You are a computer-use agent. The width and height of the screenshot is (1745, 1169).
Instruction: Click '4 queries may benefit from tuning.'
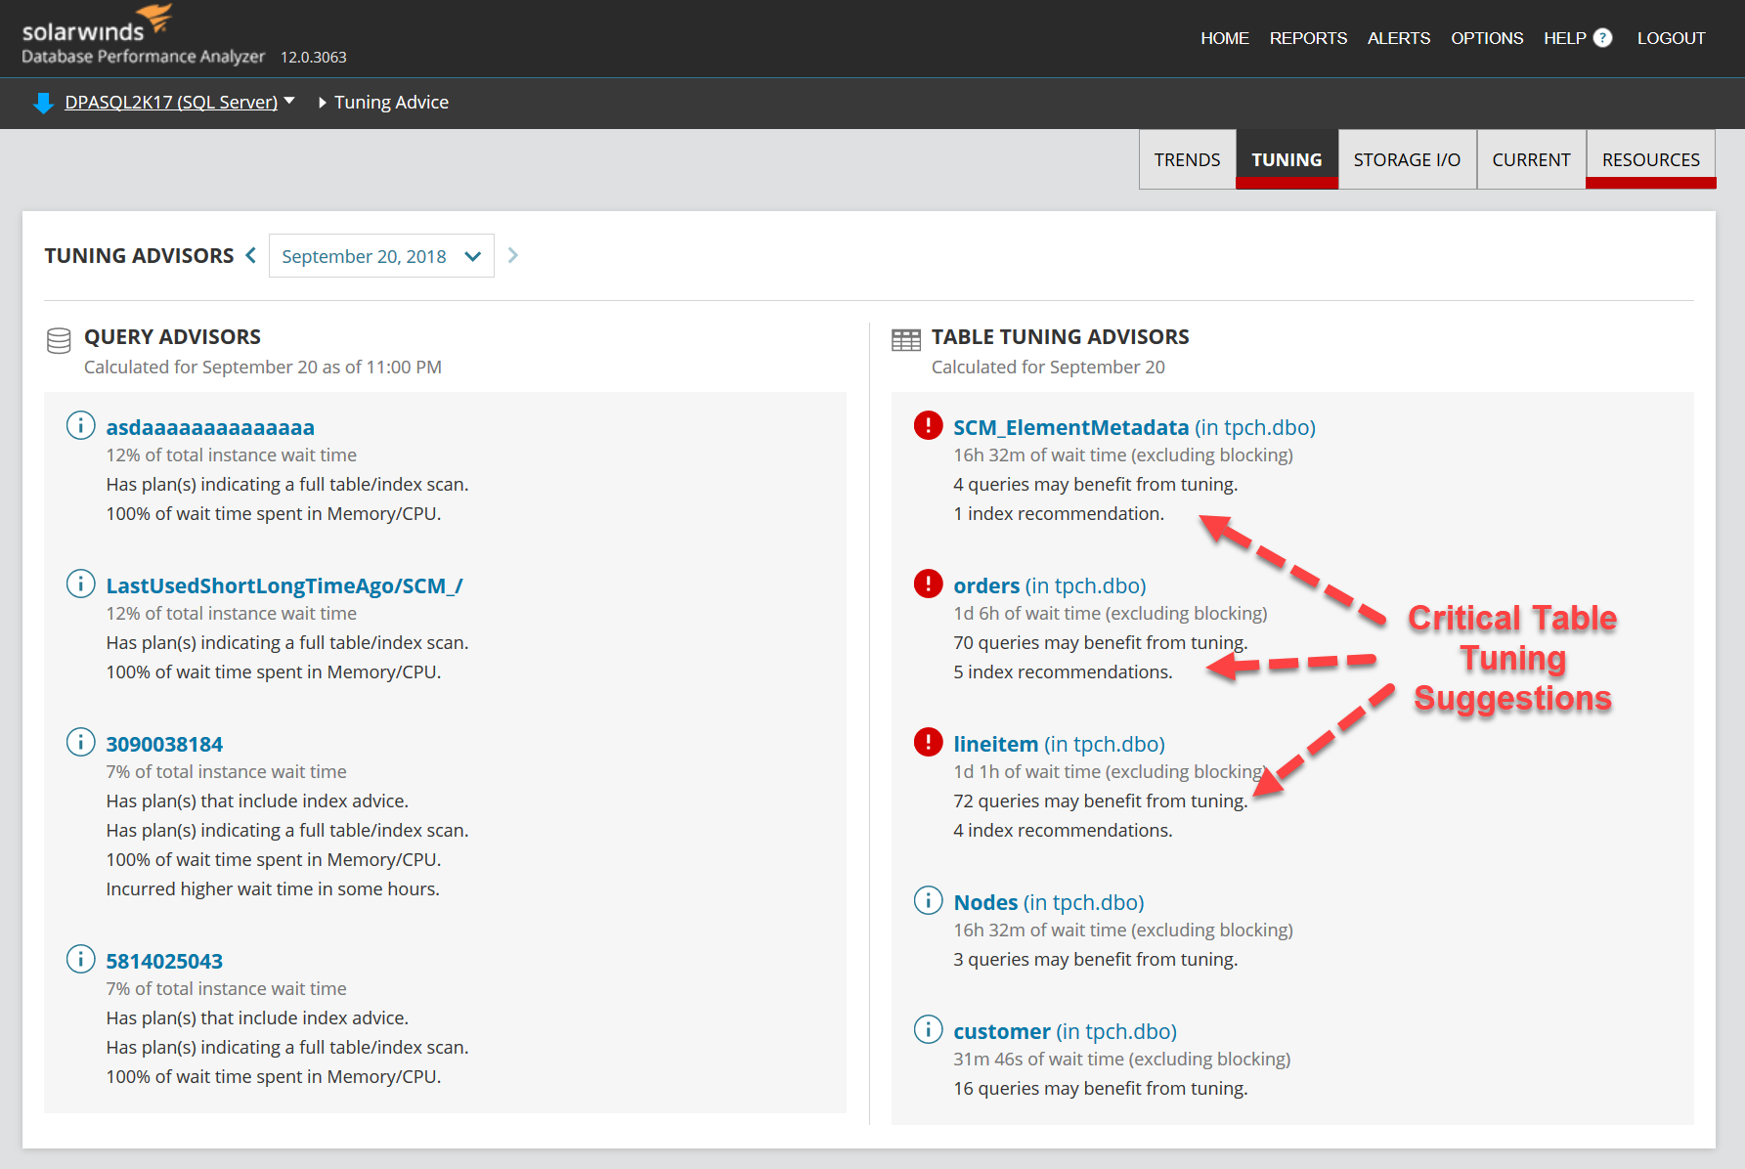(1095, 484)
